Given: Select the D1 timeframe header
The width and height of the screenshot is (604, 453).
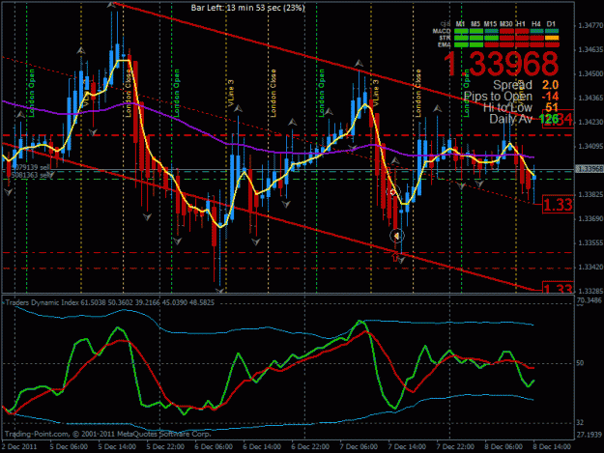Looking at the screenshot, I should [551, 24].
